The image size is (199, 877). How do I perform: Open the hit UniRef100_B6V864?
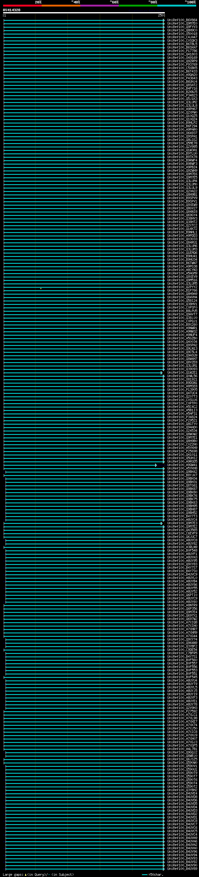[182, 20]
